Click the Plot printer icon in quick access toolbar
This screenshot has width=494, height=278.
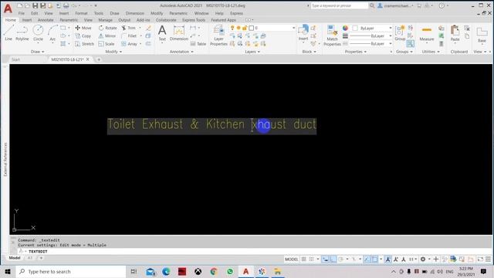66,5
